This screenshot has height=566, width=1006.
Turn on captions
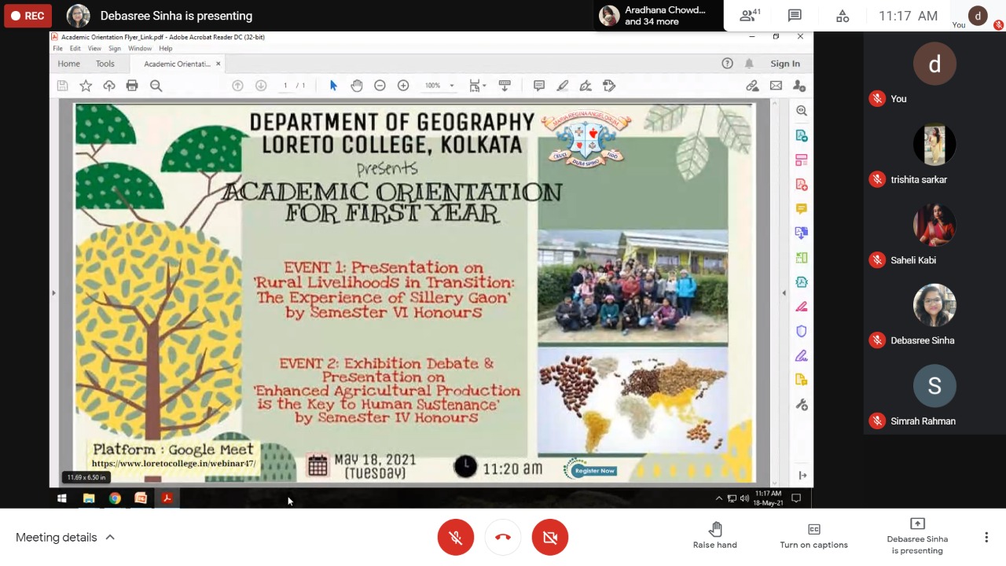coord(813,529)
